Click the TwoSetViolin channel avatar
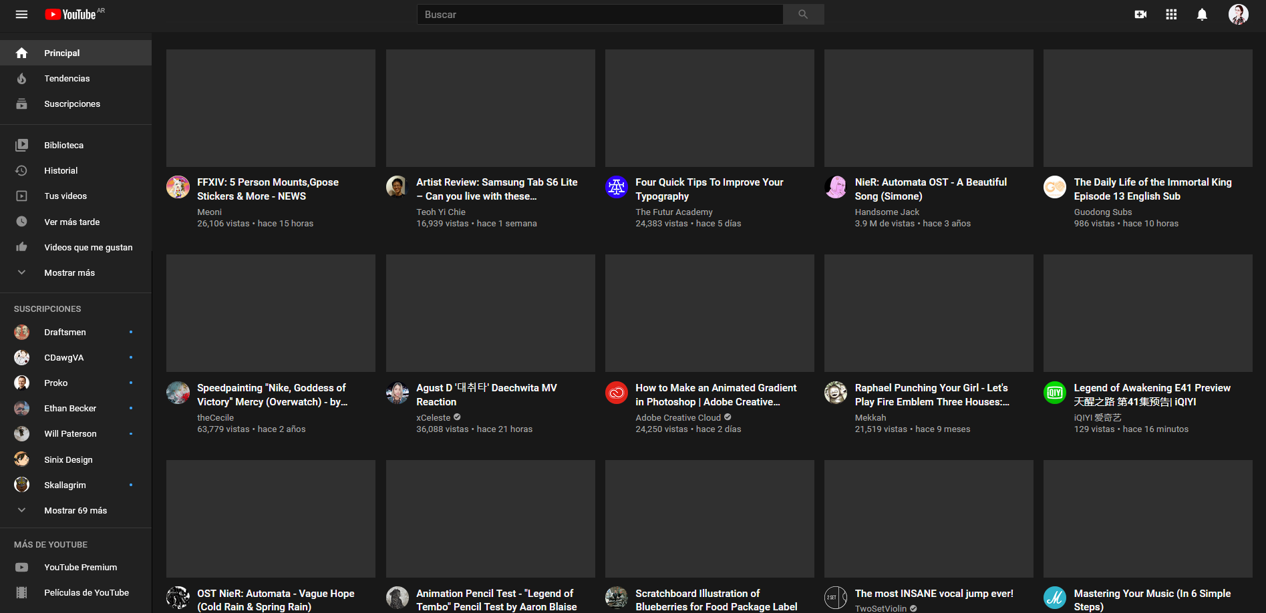The image size is (1266, 613). tap(835, 598)
